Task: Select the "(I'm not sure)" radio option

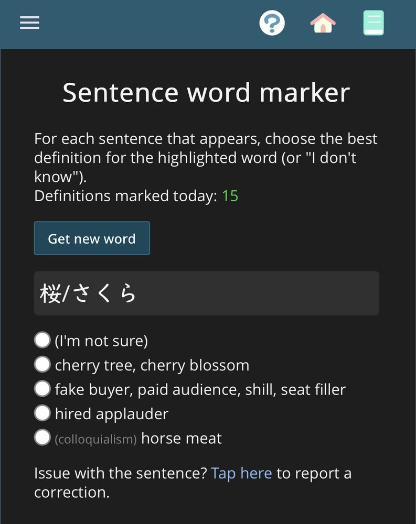Action: click(x=42, y=340)
